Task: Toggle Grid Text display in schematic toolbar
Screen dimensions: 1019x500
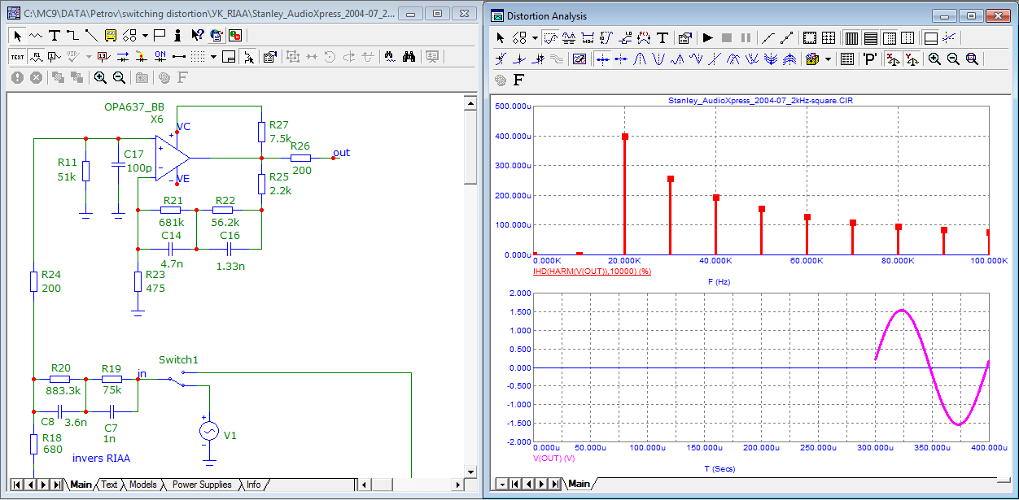Action: (x=18, y=57)
